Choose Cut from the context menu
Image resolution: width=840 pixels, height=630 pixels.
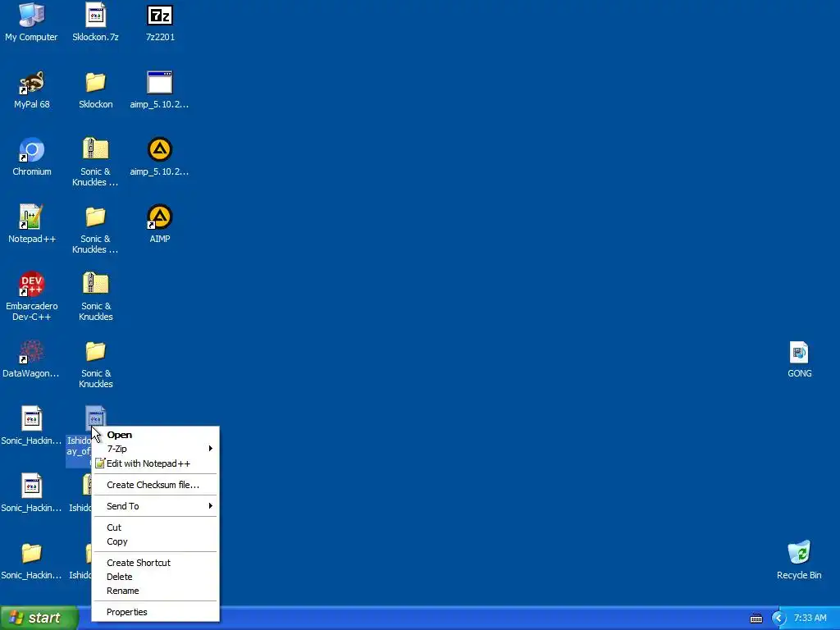(x=155, y=527)
